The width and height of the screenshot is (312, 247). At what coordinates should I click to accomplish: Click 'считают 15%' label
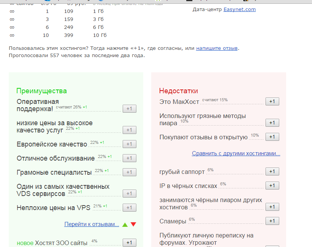215,100
